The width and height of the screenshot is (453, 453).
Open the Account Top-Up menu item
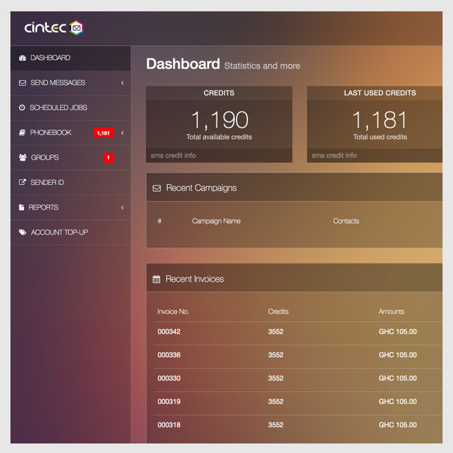click(x=59, y=232)
